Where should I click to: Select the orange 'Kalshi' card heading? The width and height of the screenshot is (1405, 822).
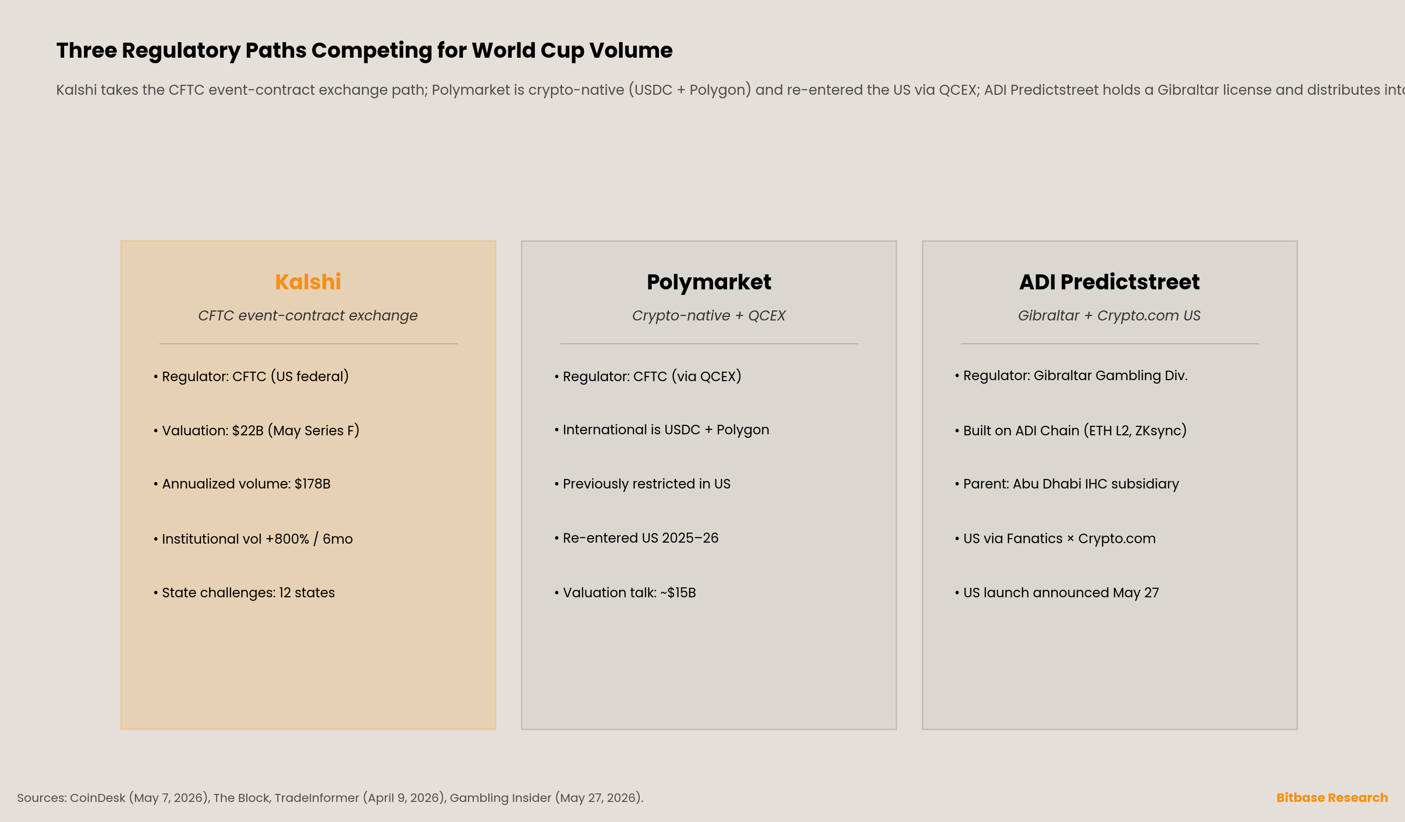click(308, 282)
